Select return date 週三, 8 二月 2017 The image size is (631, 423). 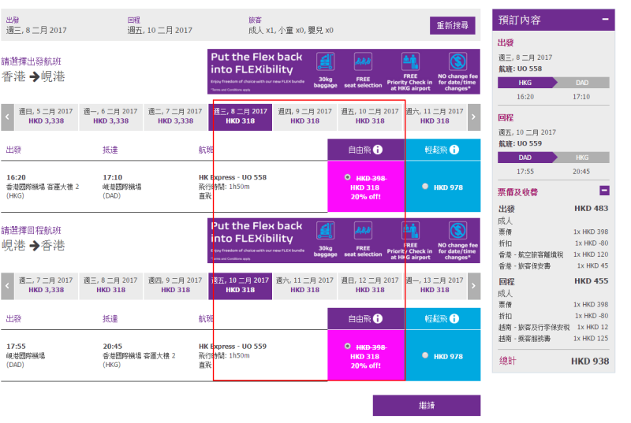click(x=110, y=286)
